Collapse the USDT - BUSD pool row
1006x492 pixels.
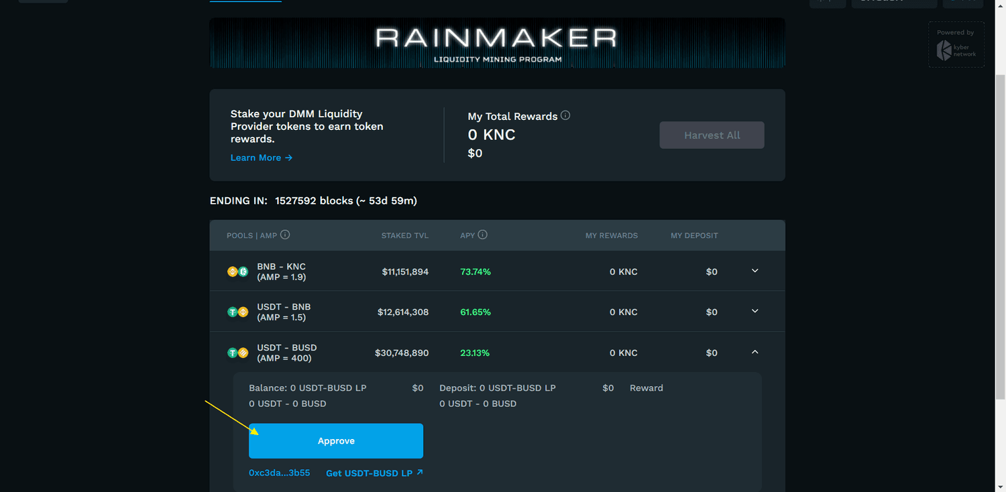[x=754, y=352]
